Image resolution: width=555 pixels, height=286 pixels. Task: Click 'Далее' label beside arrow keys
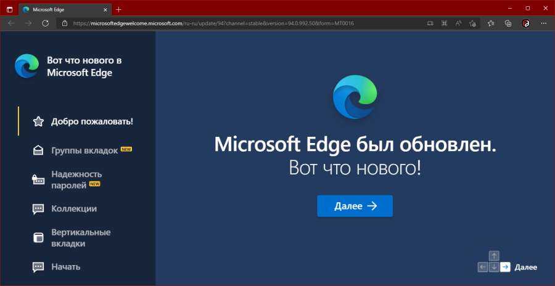[x=525, y=268]
